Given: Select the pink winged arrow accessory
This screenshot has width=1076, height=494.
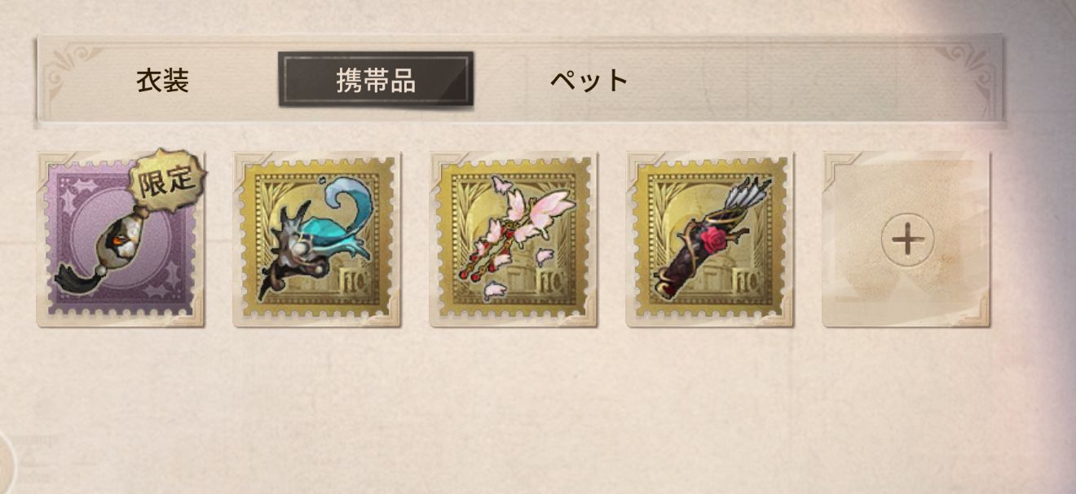Looking at the screenshot, I should coord(514,239).
